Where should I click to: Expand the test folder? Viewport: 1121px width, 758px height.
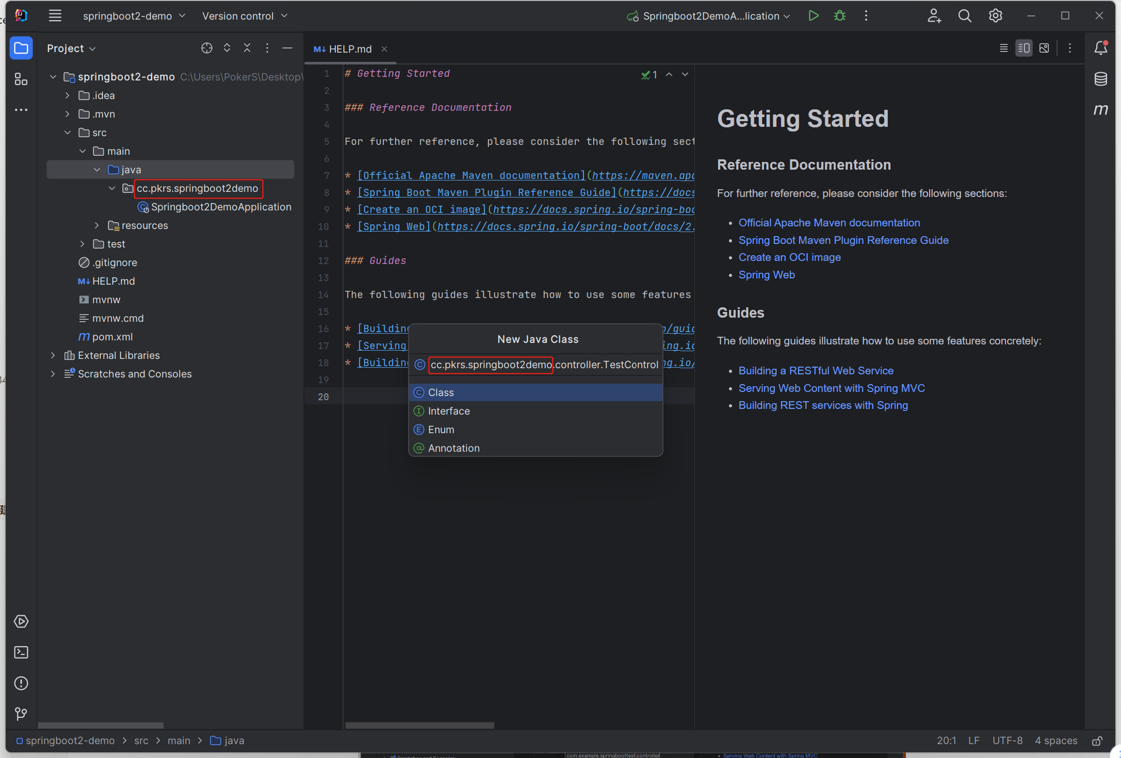tap(83, 244)
